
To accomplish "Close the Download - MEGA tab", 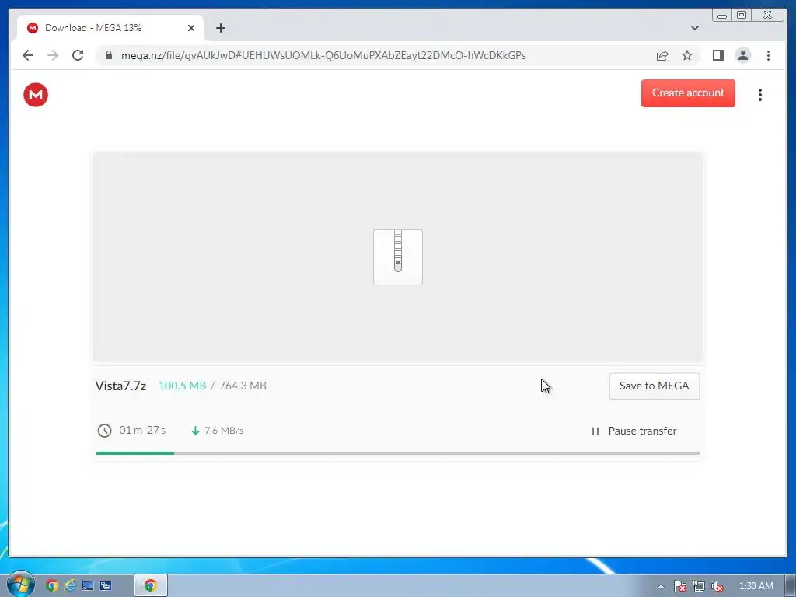I will [191, 28].
